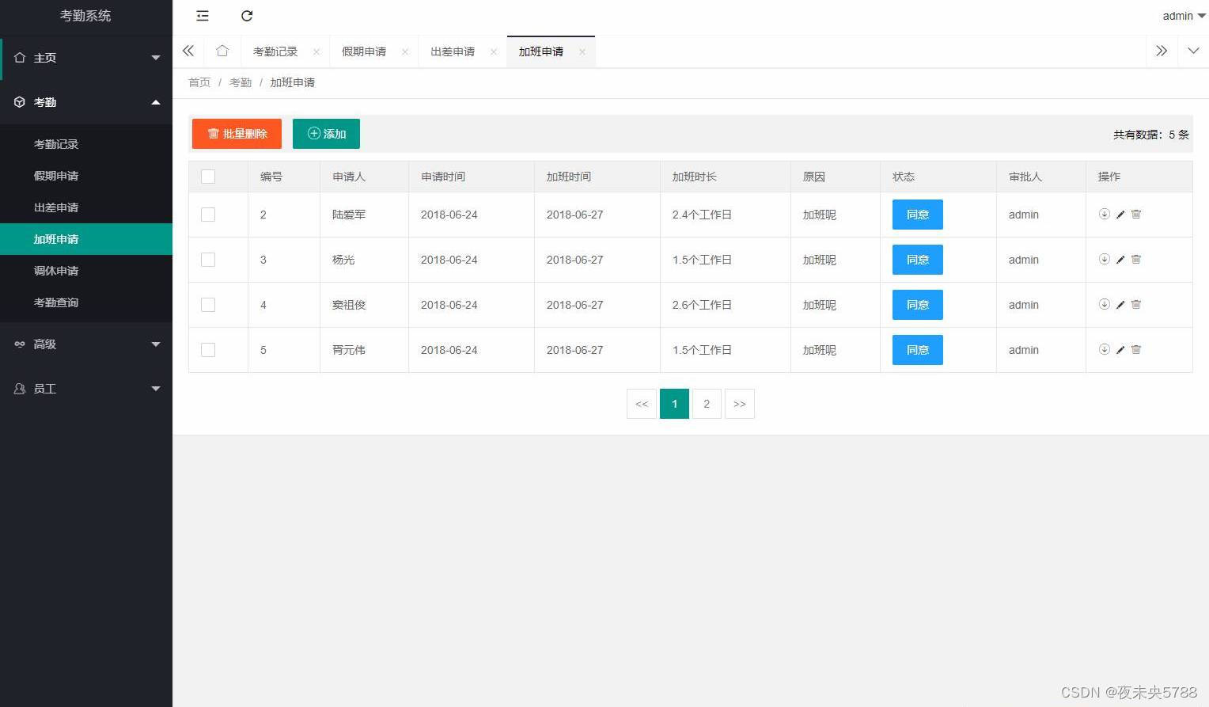Open the tab options chevron
Screen dimensions: 1209x707
pos(1193,51)
